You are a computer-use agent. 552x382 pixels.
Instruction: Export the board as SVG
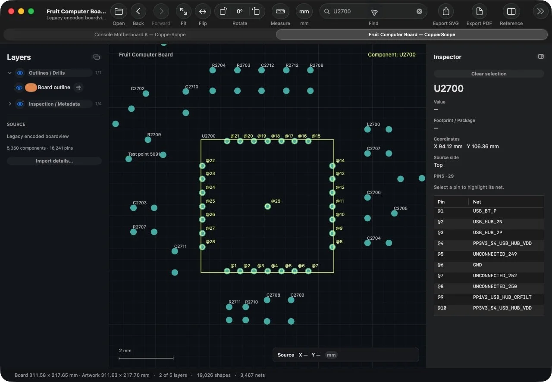[x=446, y=12]
